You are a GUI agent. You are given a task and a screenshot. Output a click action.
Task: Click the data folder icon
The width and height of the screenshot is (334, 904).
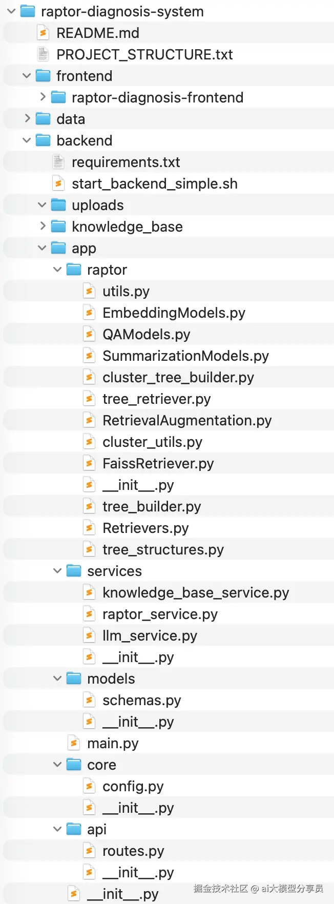(x=44, y=119)
